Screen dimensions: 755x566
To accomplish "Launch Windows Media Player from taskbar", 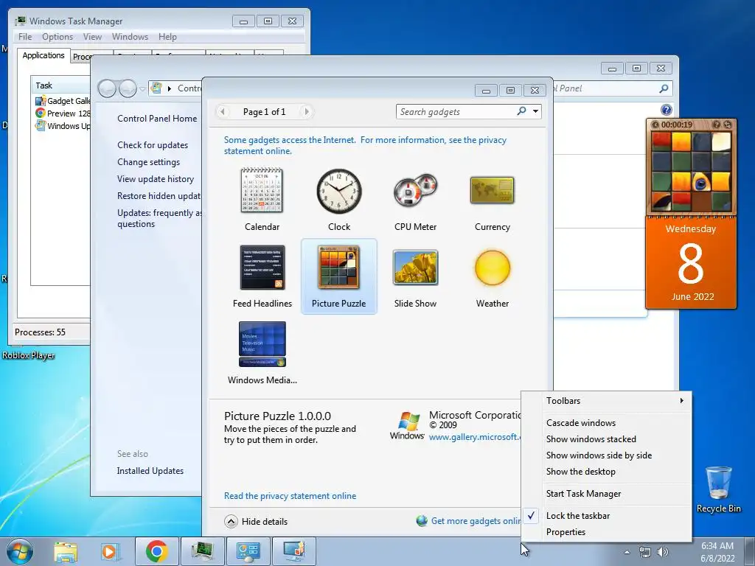I will pos(110,551).
